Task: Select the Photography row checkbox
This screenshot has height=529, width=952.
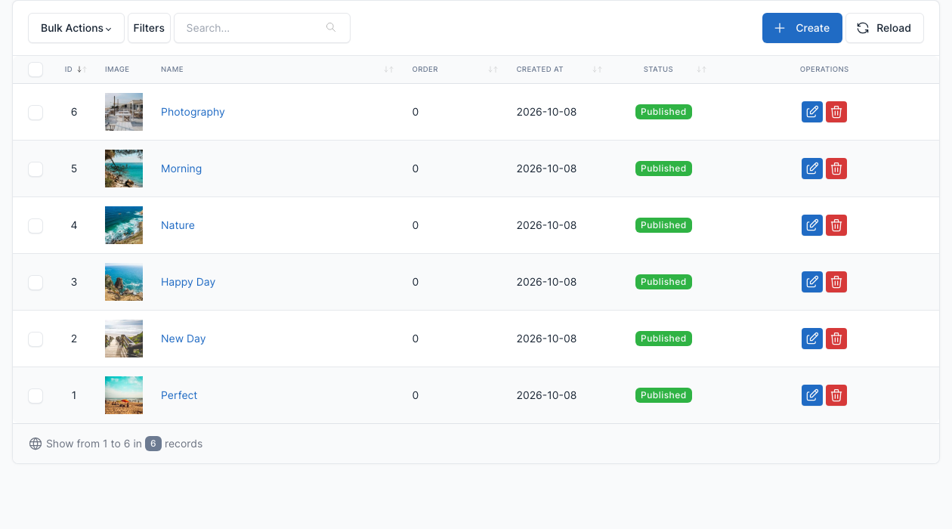Action: point(36,113)
